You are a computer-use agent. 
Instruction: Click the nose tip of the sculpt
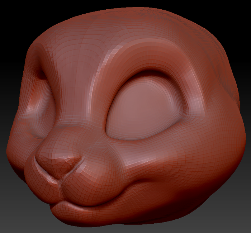pos(58,163)
